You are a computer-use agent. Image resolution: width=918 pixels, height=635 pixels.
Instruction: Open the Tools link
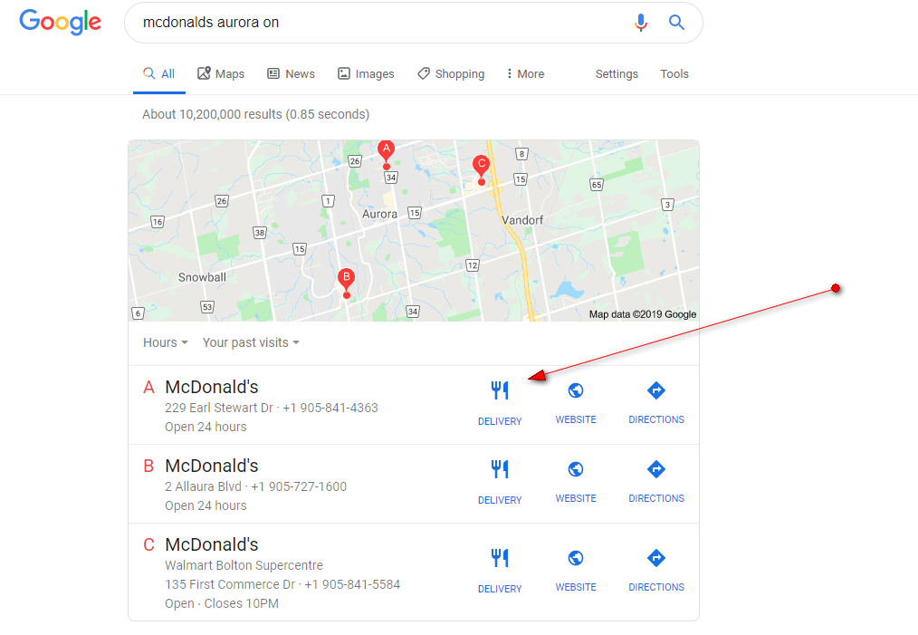tap(674, 73)
